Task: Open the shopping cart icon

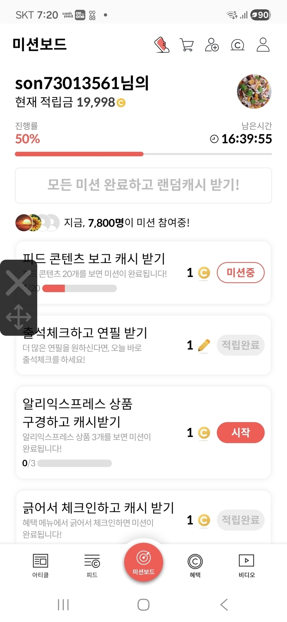Action: [187, 45]
